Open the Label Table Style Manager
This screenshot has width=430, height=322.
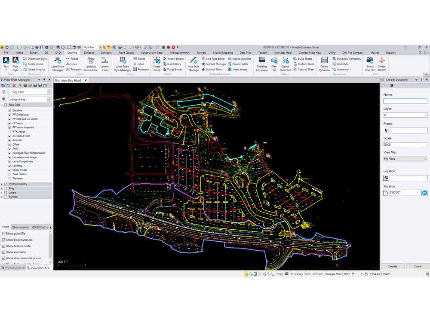click(122, 64)
